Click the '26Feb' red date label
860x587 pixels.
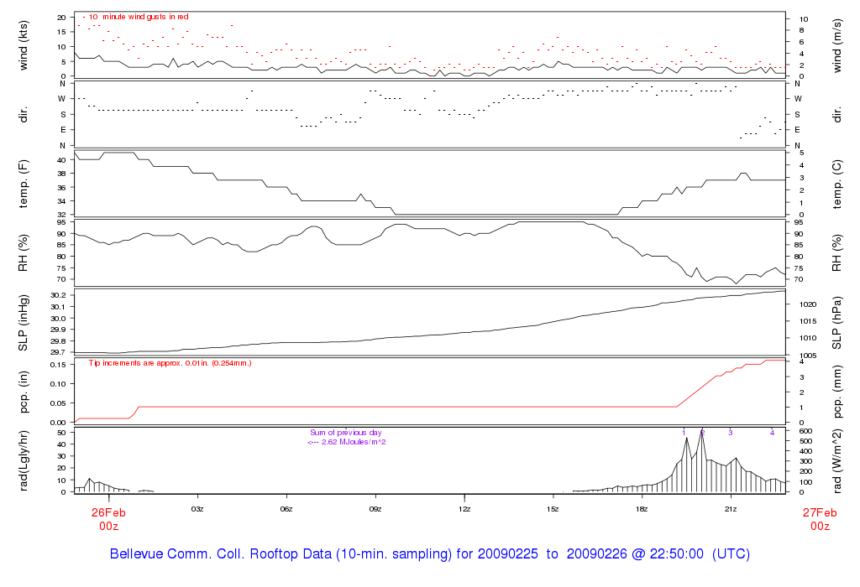click(108, 513)
